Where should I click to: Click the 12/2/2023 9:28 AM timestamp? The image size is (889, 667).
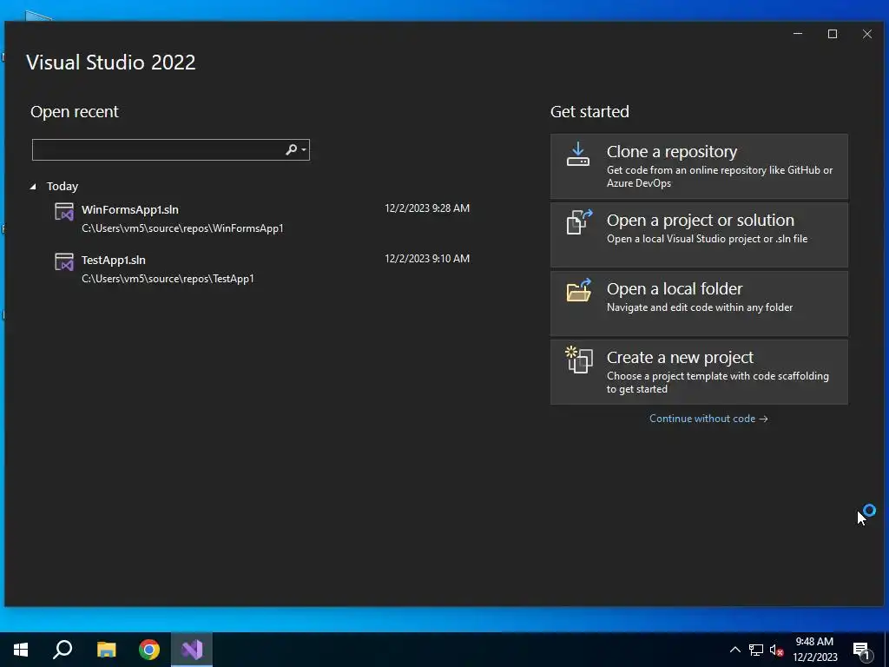click(x=427, y=208)
